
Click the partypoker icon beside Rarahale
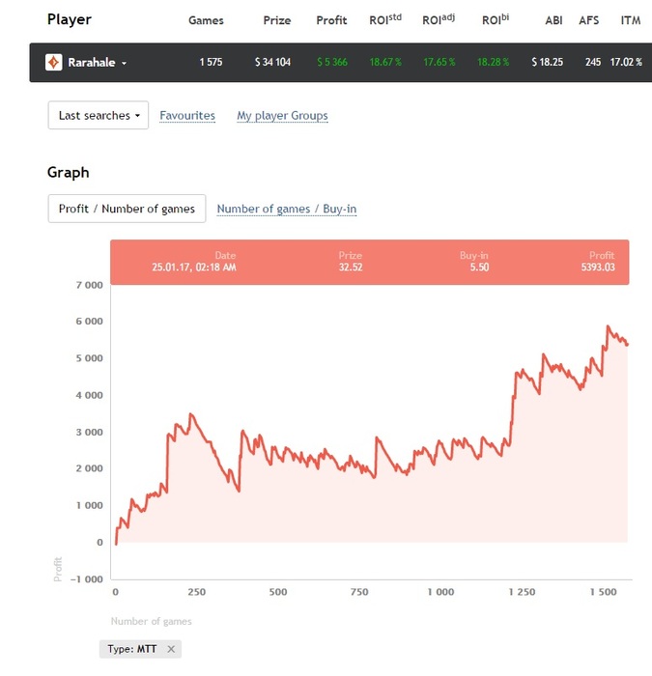coord(54,62)
